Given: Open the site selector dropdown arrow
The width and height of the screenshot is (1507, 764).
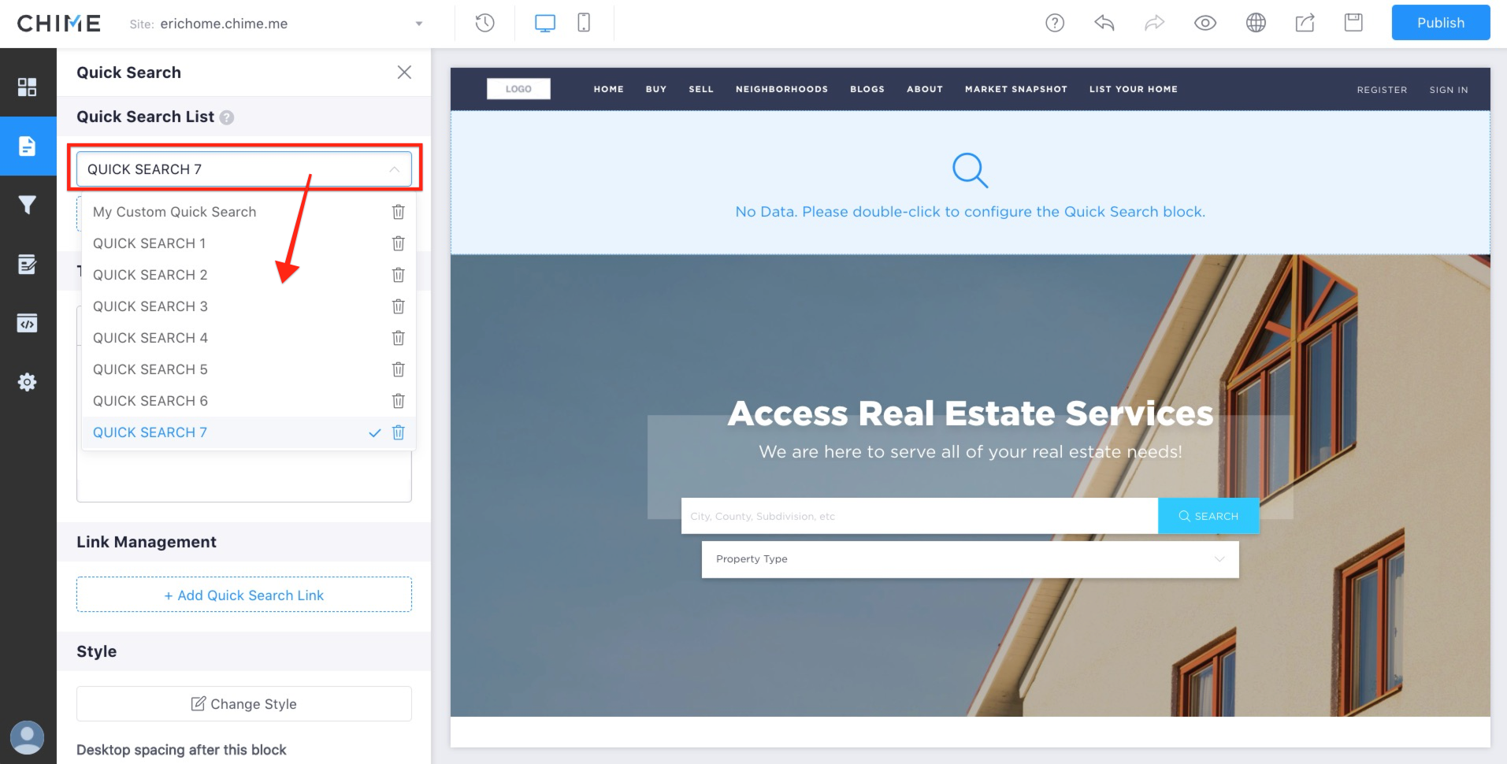Looking at the screenshot, I should pos(419,24).
